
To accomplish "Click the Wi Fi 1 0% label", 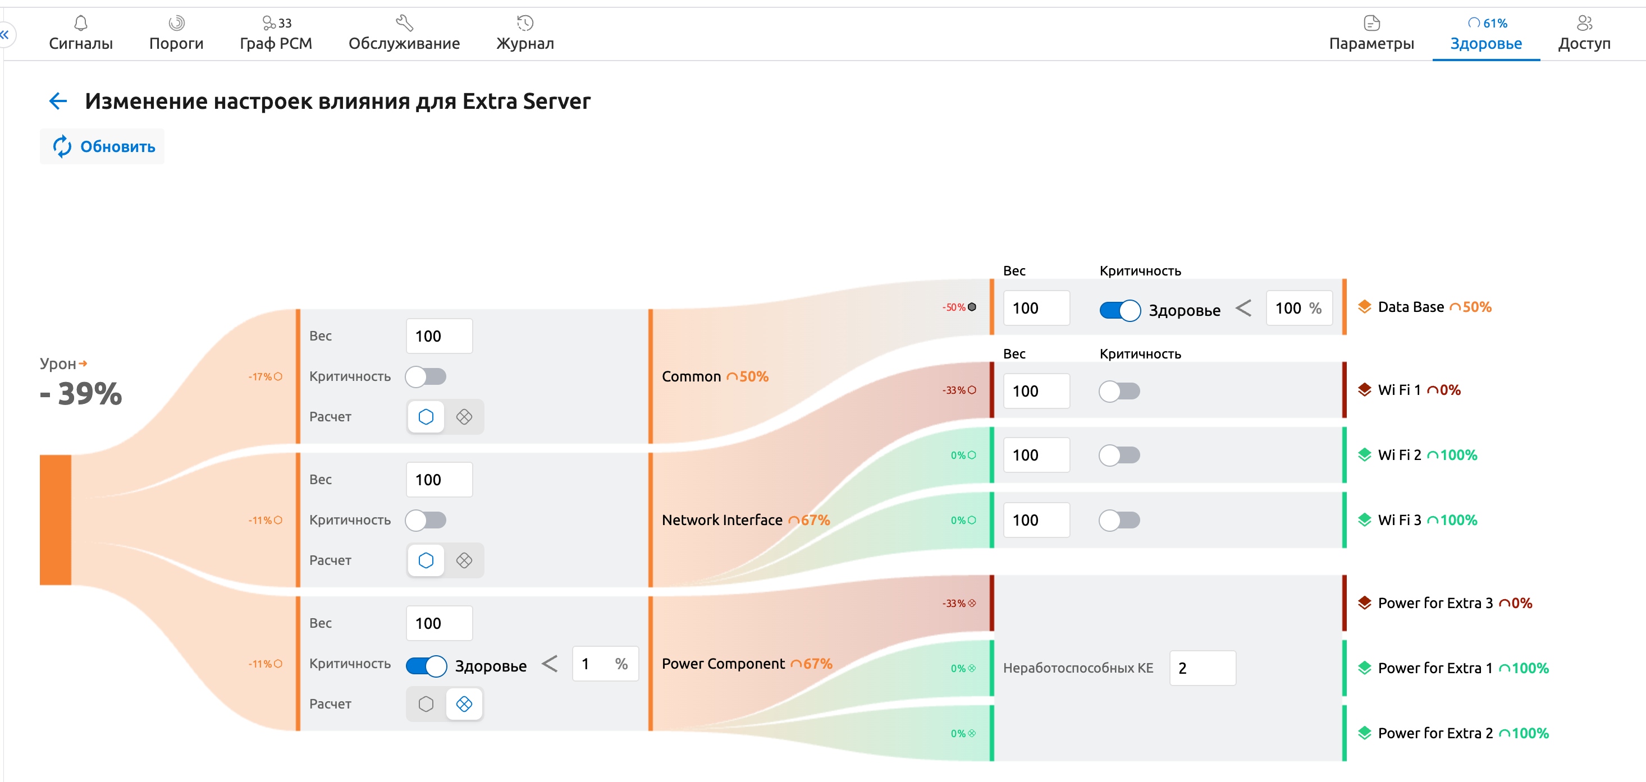I will pos(1419,390).
